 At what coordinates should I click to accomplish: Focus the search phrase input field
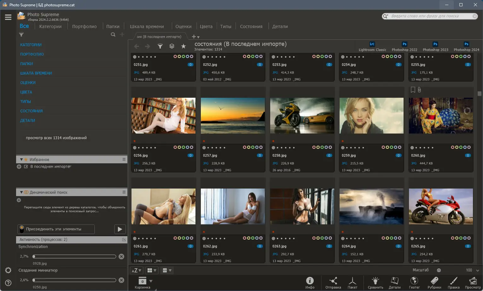[430, 16]
